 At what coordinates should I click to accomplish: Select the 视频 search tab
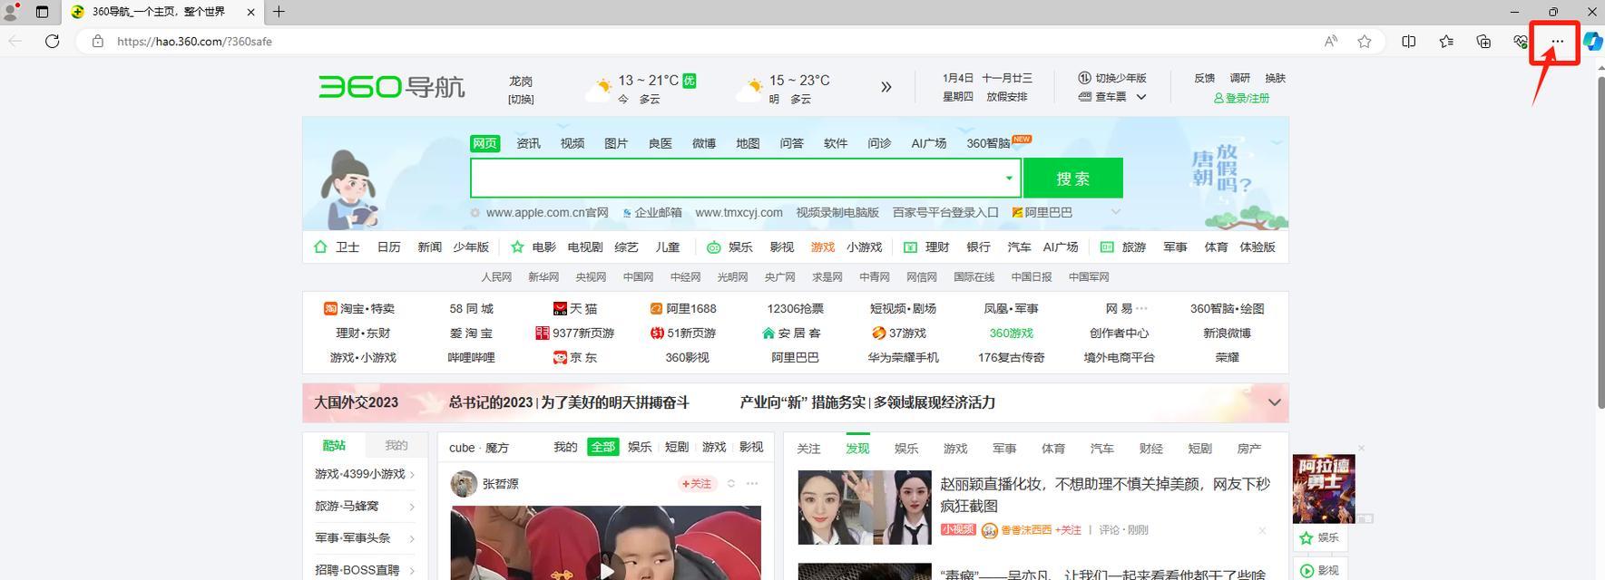[x=573, y=143]
